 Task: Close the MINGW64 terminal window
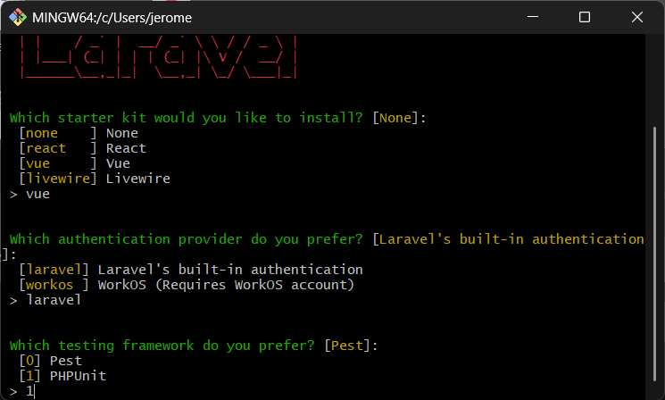click(x=637, y=17)
